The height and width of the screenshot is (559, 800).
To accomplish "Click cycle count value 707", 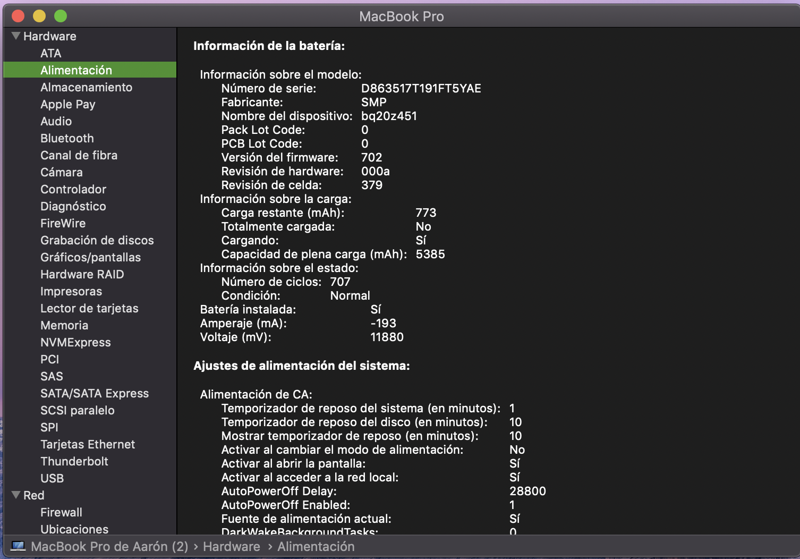I will [341, 282].
